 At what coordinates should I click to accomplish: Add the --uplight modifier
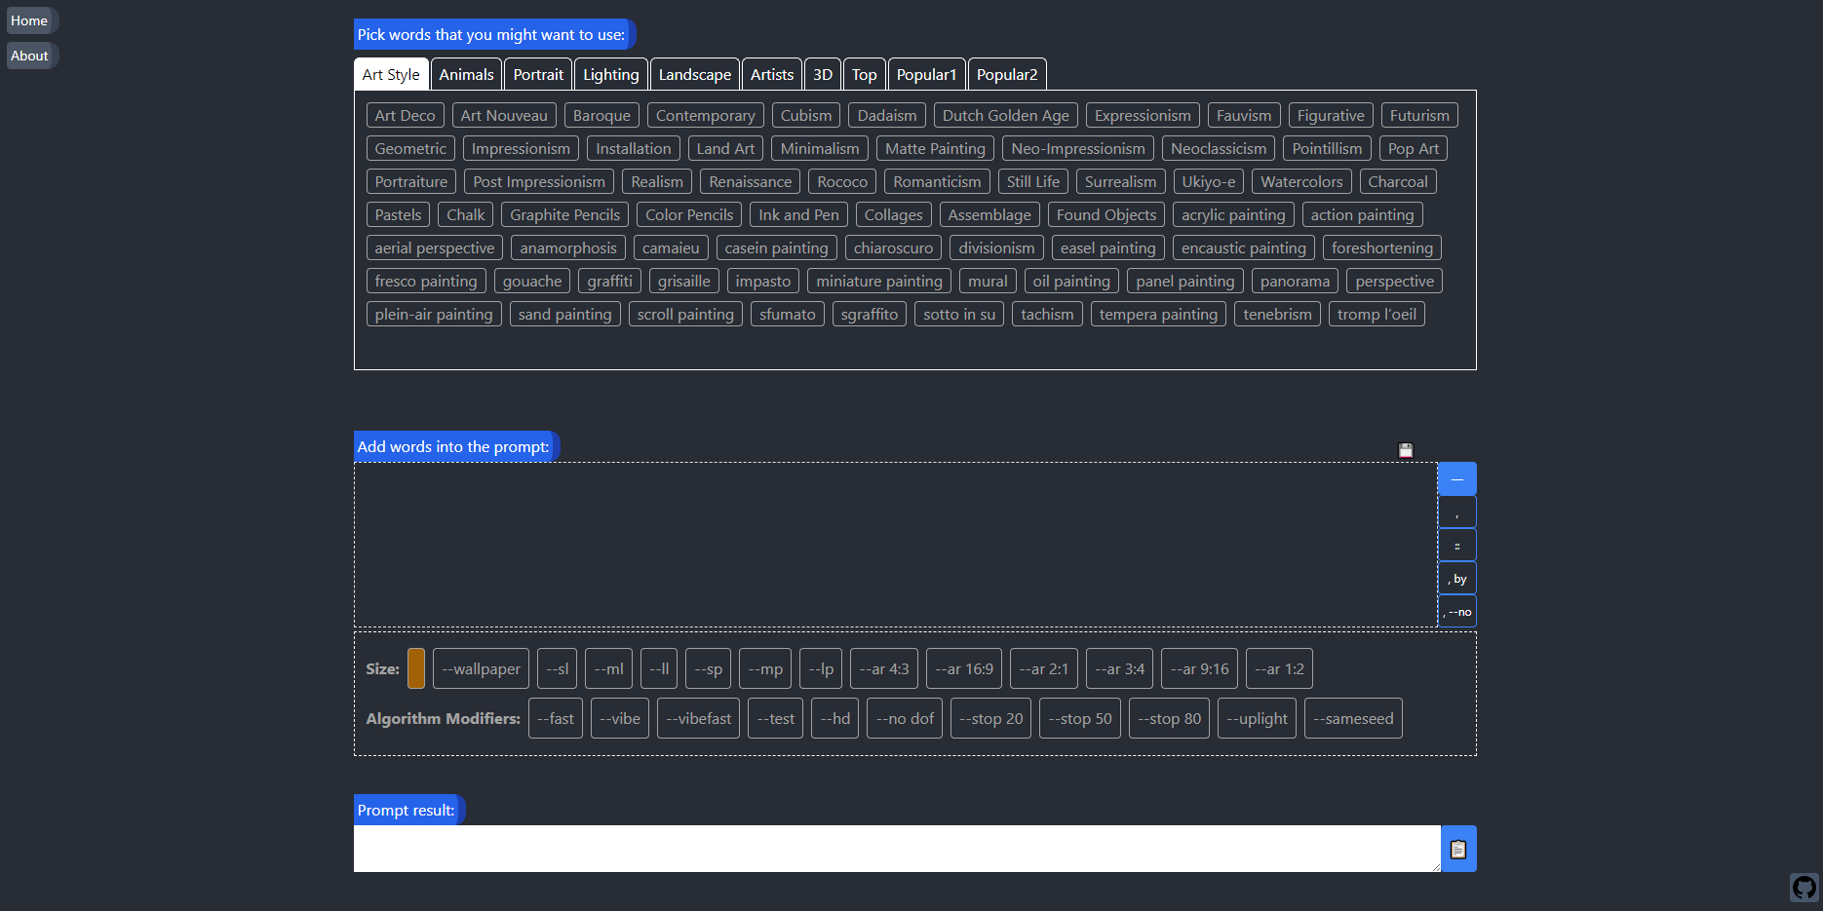click(1257, 718)
